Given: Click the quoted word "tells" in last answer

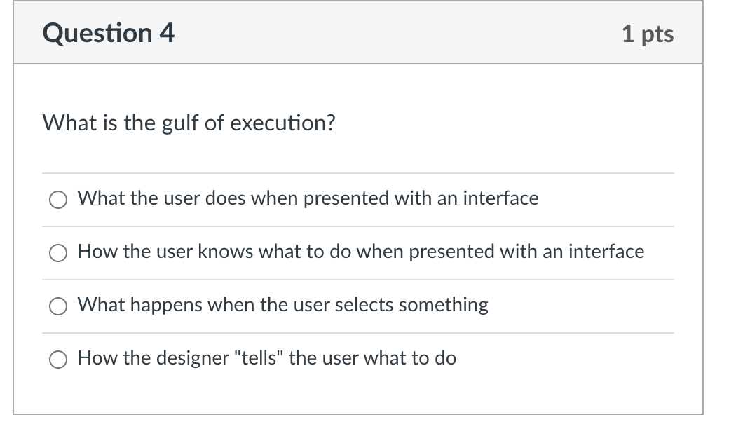Looking at the screenshot, I should 261,358.
